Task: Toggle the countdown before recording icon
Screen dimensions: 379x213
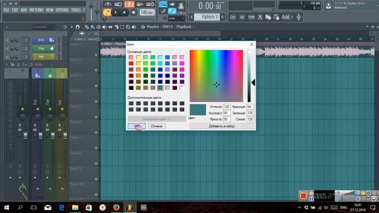Action: point(118,4)
